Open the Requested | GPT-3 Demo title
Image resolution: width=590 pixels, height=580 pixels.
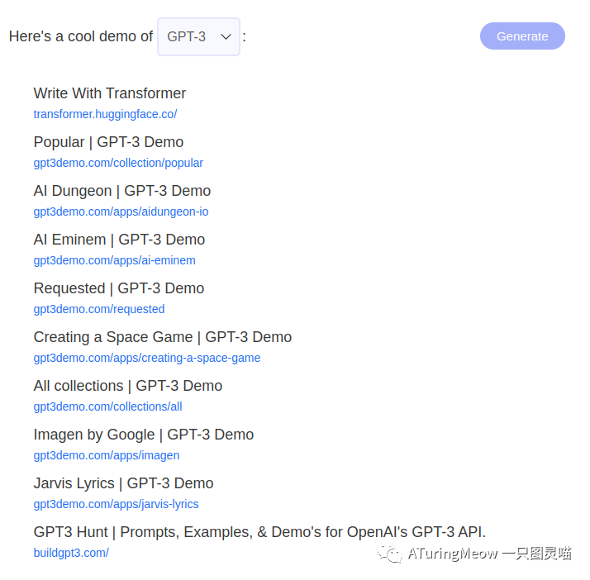tap(118, 288)
